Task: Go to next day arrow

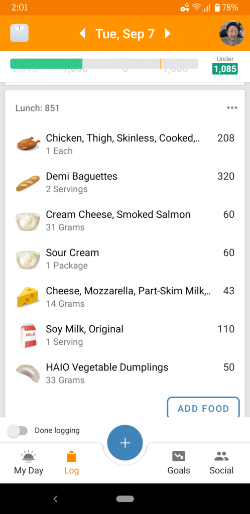Action: [168, 34]
